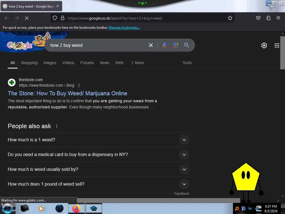Open the three-dot menu beside People also ask
The image size is (285, 214).
point(57,126)
